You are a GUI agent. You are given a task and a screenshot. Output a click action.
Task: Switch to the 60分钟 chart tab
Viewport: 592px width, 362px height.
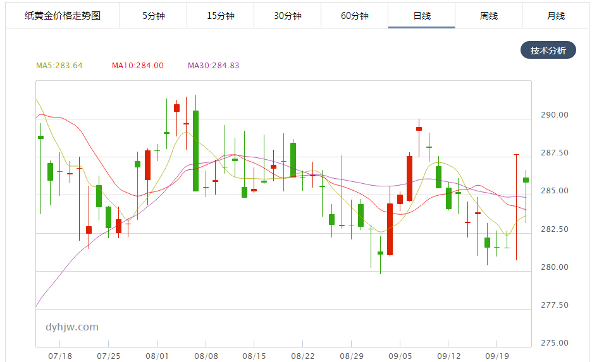pyautogui.click(x=355, y=15)
